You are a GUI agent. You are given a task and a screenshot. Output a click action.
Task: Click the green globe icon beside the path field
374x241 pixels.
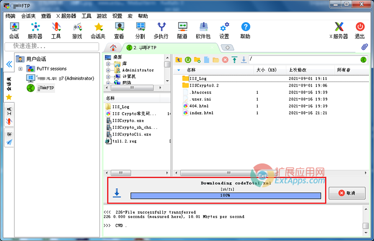[x=363, y=59]
